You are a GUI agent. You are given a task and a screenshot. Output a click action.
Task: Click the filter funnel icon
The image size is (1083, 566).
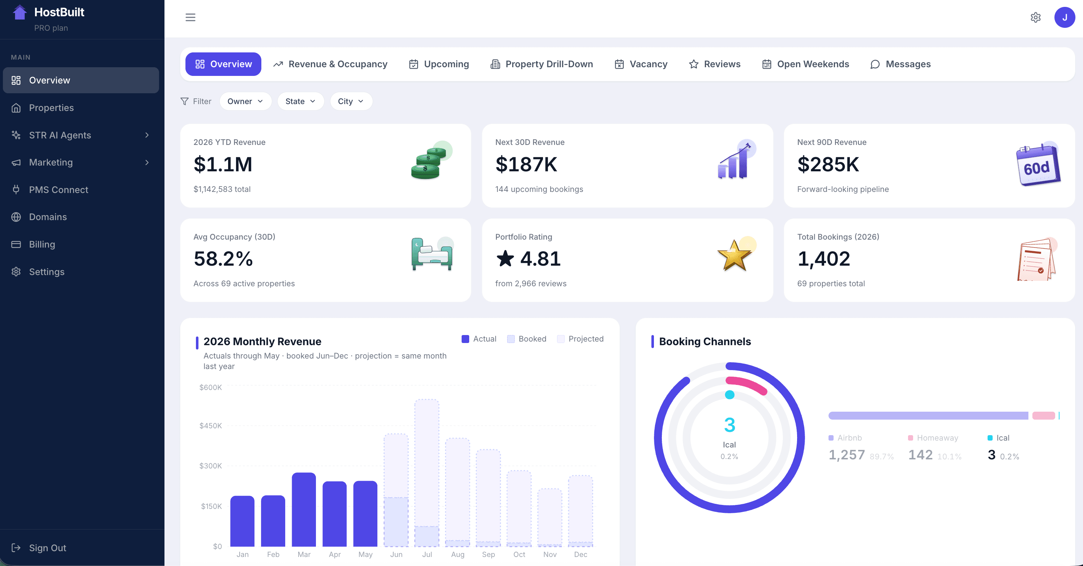click(x=184, y=101)
